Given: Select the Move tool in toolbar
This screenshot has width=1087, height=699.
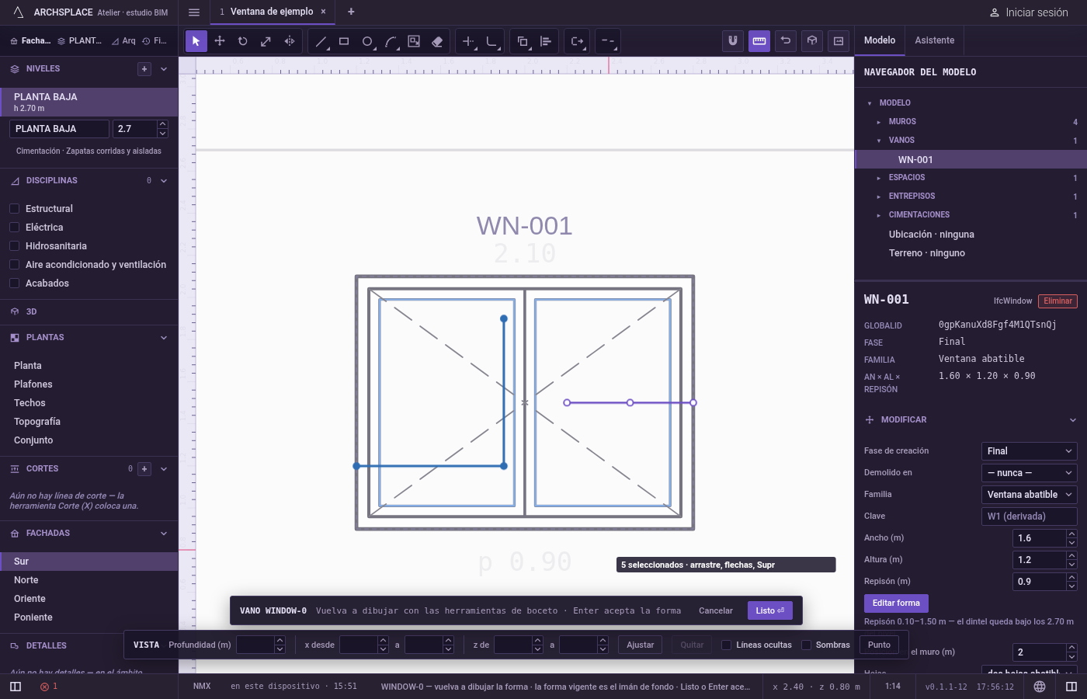Looking at the screenshot, I should click(x=220, y=41).
